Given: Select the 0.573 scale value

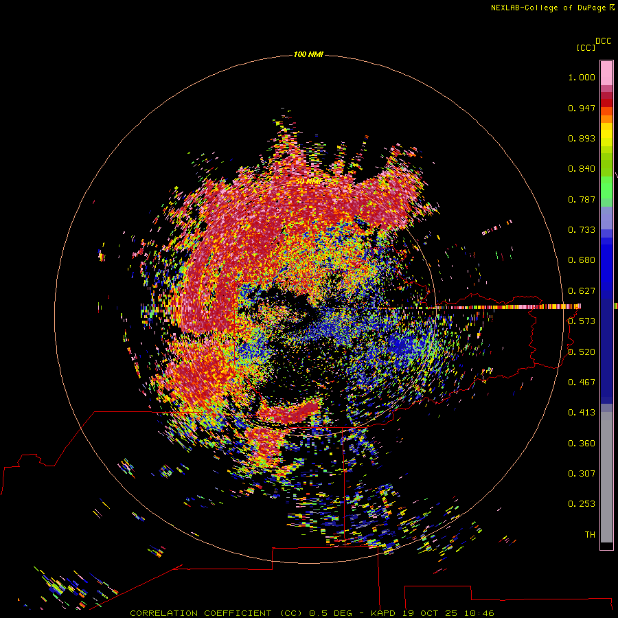Looking at the screenshot, I should click(x=582, y=321).
